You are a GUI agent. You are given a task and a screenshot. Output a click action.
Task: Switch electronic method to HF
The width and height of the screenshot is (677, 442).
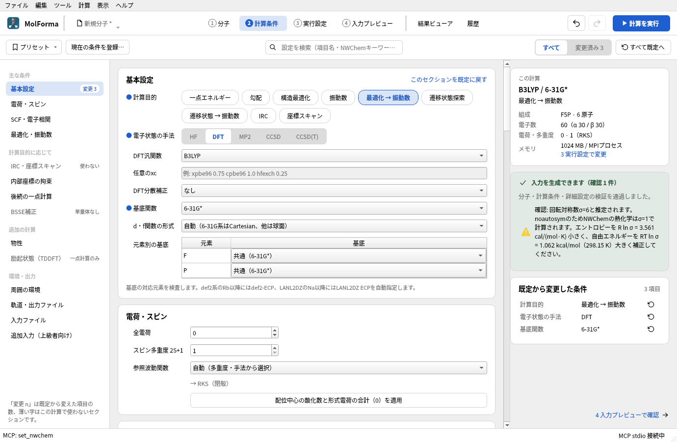194,137
